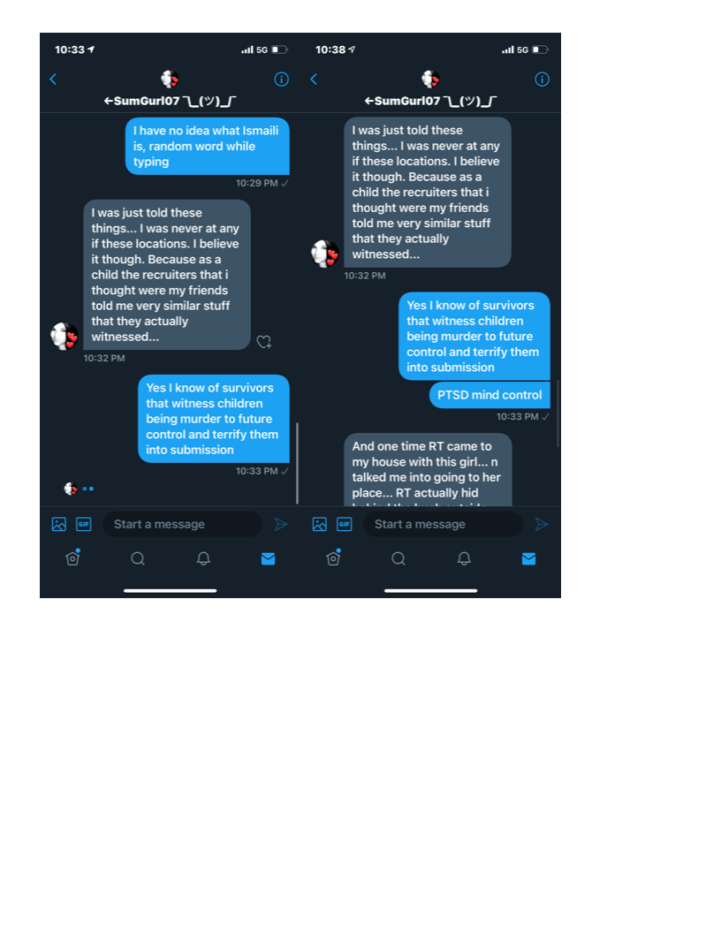Tap the back arrow in right conversation
Viewport: 721px width, 933px height.
click(x=314, y=80)
